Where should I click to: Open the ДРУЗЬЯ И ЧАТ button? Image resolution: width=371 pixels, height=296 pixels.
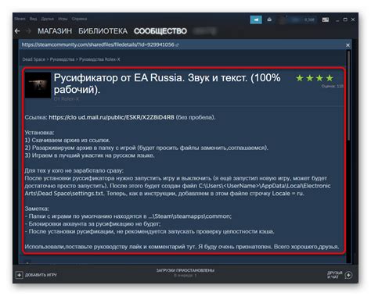tap(340, 275)
